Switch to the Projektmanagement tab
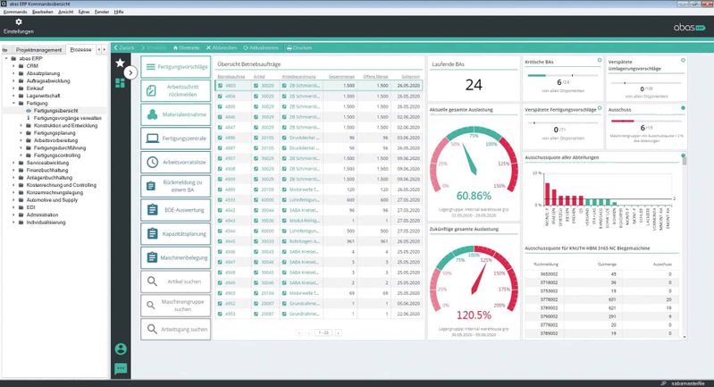 pyautogui.click(x=38, y=50)
